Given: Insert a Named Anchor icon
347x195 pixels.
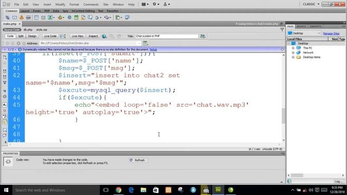Looking at the screenshot, I should (x=22, y=17).
